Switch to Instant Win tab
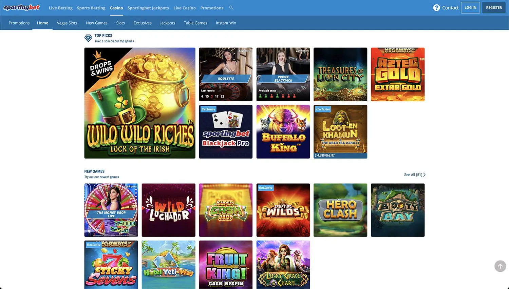 (226, 23)
